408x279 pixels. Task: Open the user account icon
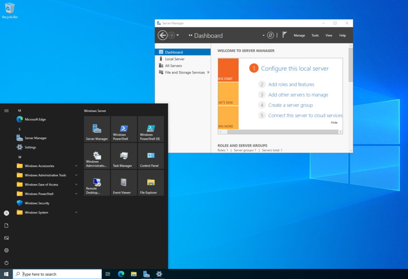point(6,213)
